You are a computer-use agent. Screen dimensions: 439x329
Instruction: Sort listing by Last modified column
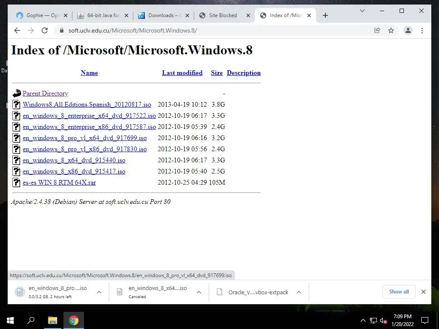[182, 73]
